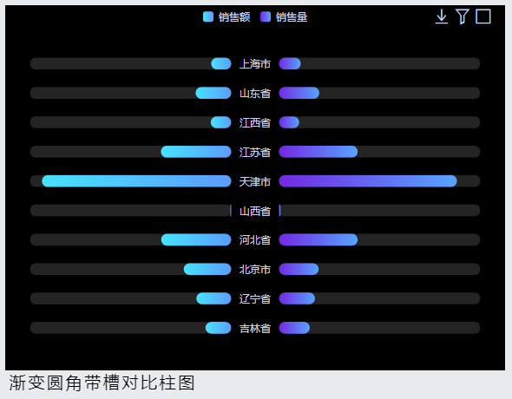Click the 上海市 cyan bar
Image resolution: width=512 pixels, height=399 pixels.
coord(221,63)
